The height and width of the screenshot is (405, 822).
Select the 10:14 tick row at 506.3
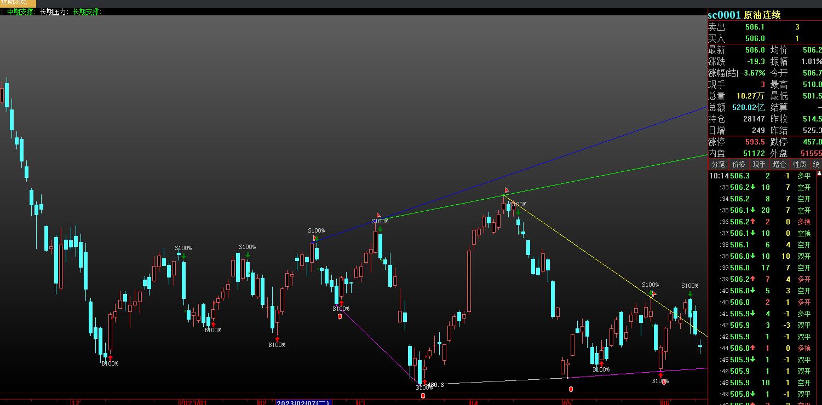click(762, 176)
